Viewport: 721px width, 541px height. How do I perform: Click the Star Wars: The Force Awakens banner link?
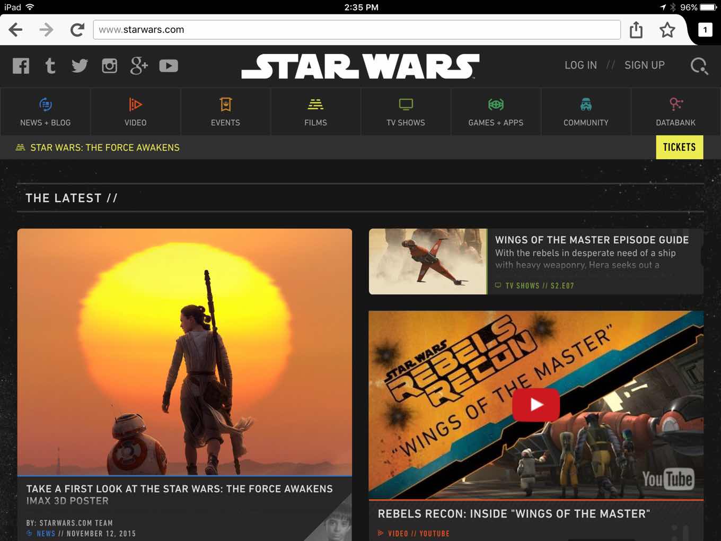click(105, 147)
